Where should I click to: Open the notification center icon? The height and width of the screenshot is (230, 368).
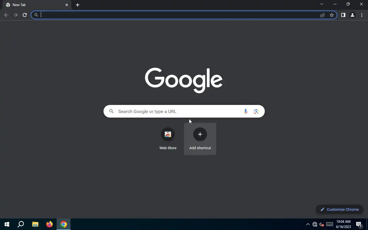359,224
